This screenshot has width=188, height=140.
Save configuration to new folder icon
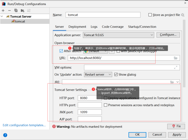click(x=23, y=11)
